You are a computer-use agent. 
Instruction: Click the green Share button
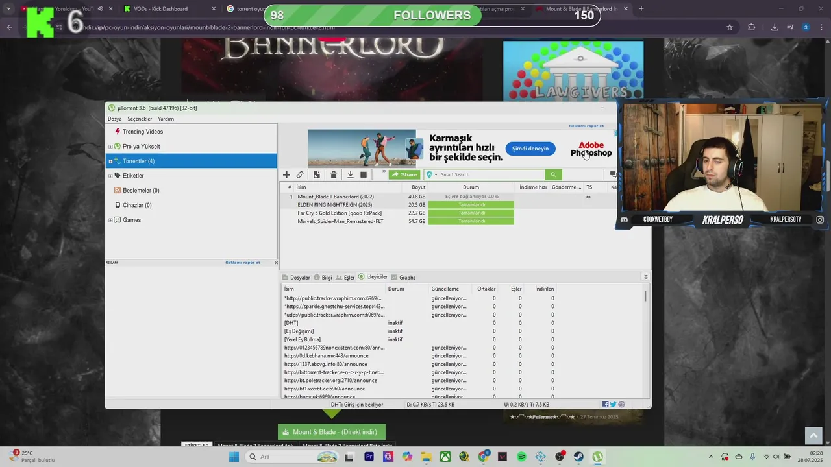pyautogui.click(x=404, y=174)
